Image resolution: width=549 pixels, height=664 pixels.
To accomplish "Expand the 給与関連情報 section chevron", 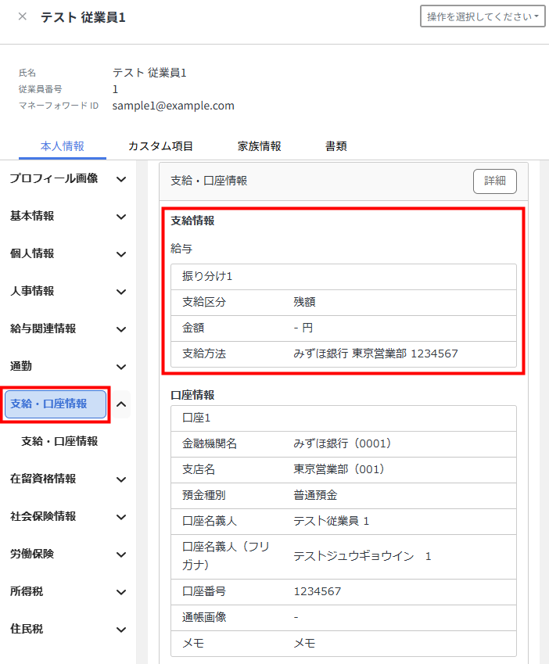I will tap(121, 329).
